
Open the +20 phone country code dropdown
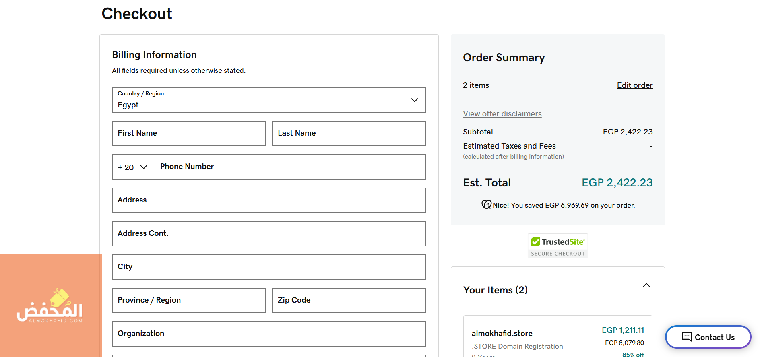[132, 167]
